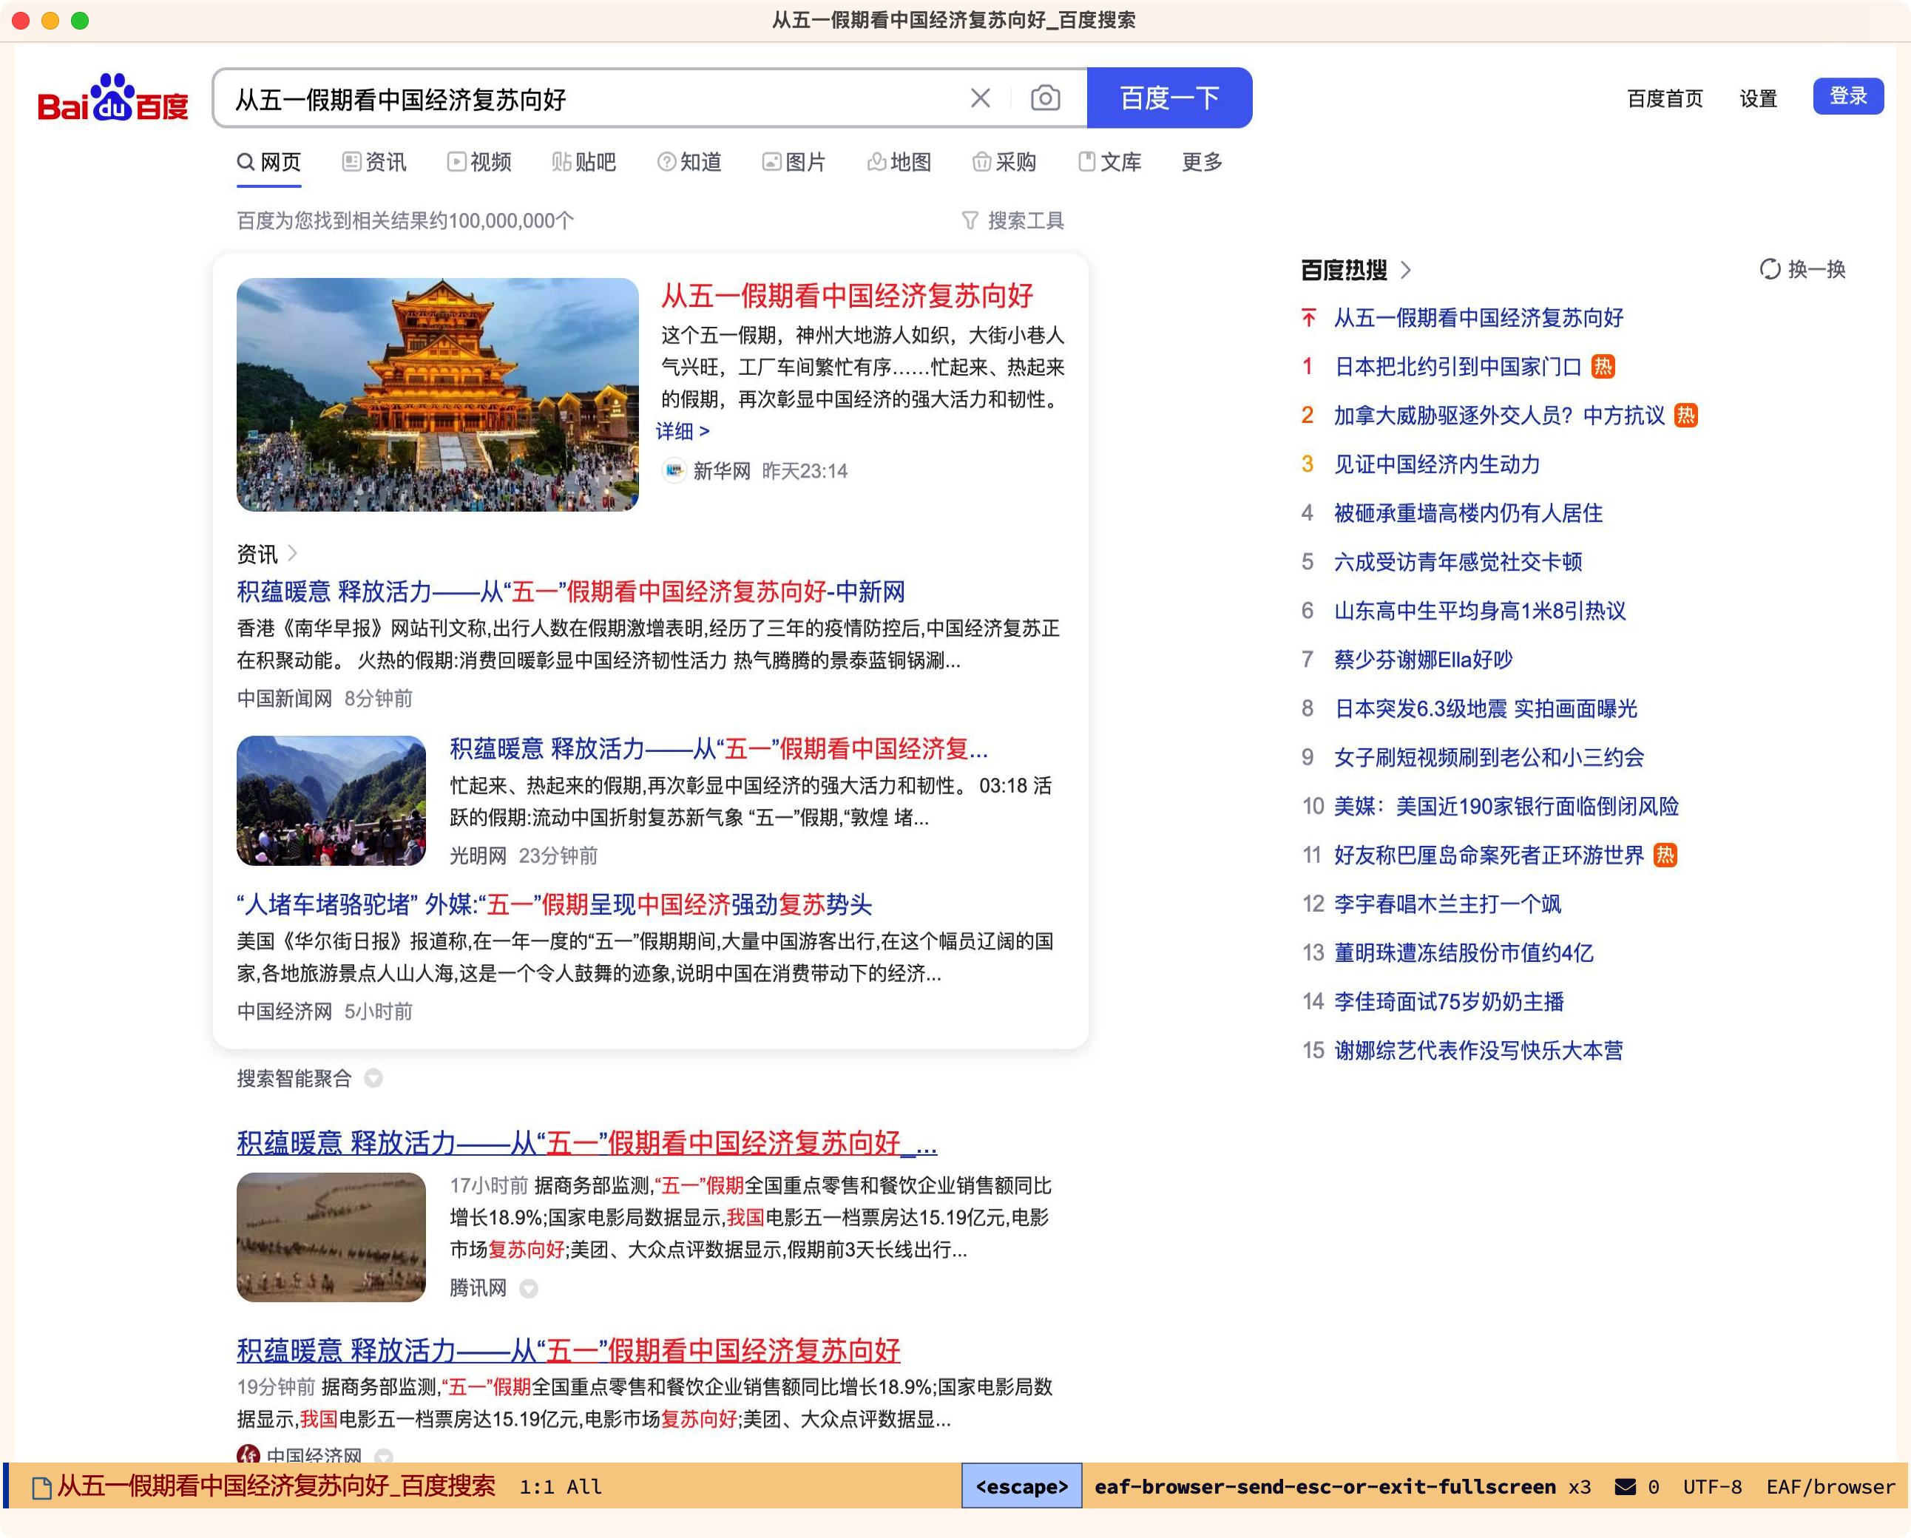Open hot search 蔡少芬谢娜Ella好吵
This screenshot has width=1911, height=1538.
(1424, 659)
